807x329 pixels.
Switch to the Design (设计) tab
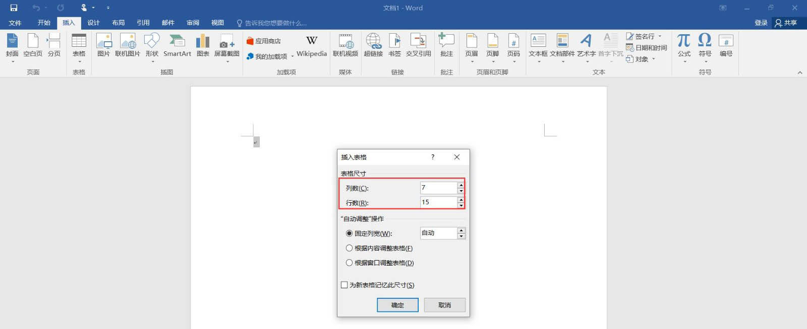pos(93,23)
